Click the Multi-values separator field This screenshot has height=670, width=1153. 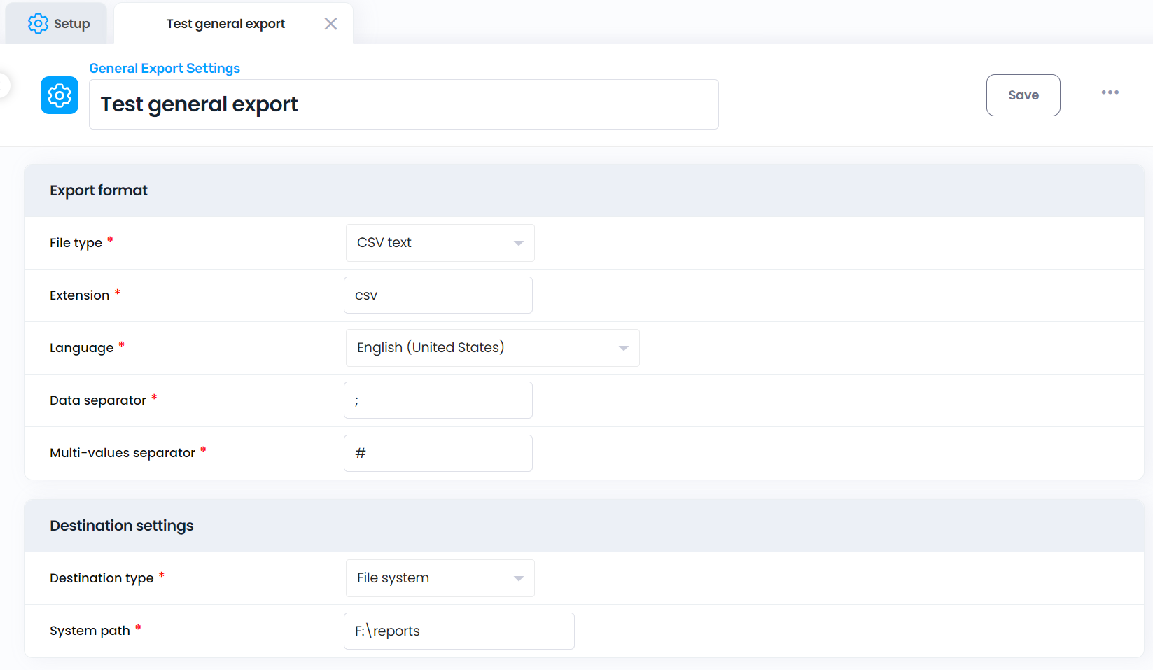[438, 454]
